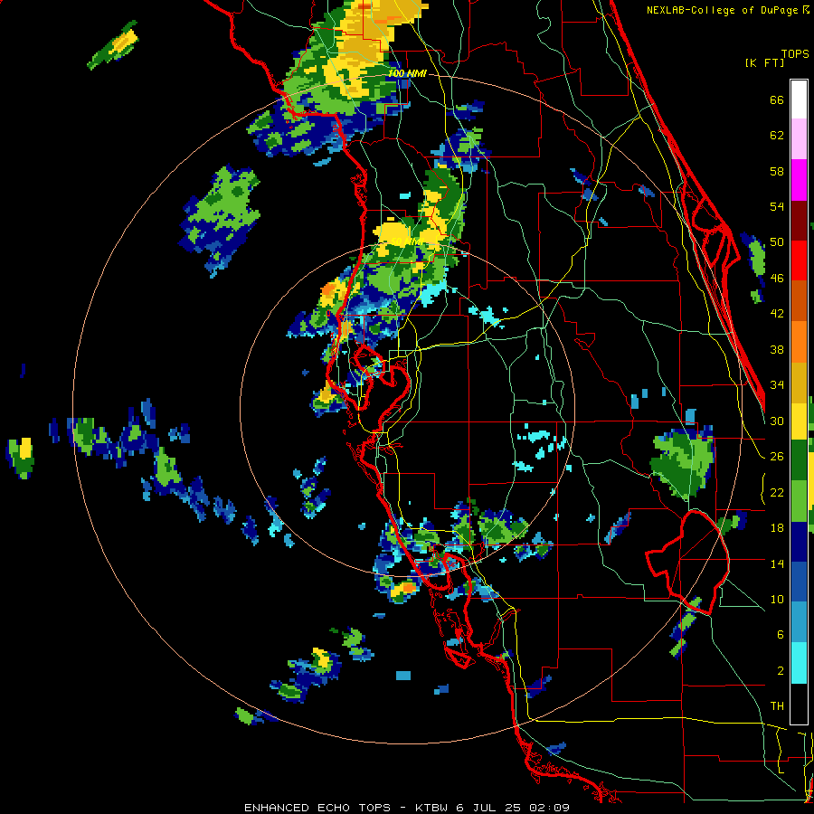Viewport: 814px width, 814px height.
Task: Click the 100 NMI range ring label
Action: (406, 74)
